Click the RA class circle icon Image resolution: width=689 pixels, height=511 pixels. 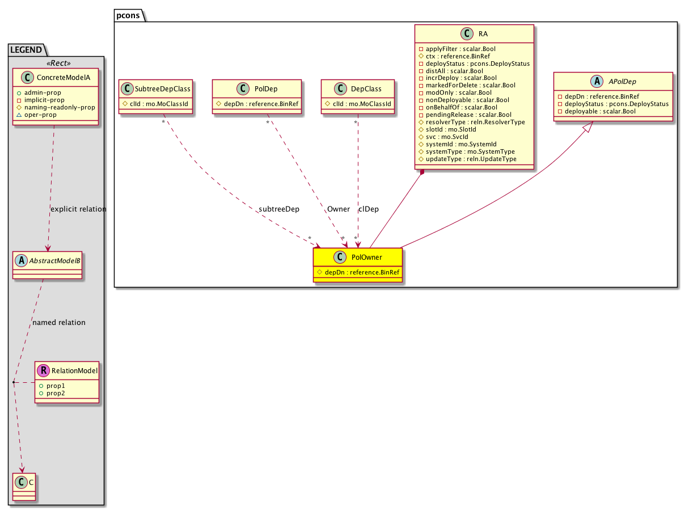(x=464, y=34)
